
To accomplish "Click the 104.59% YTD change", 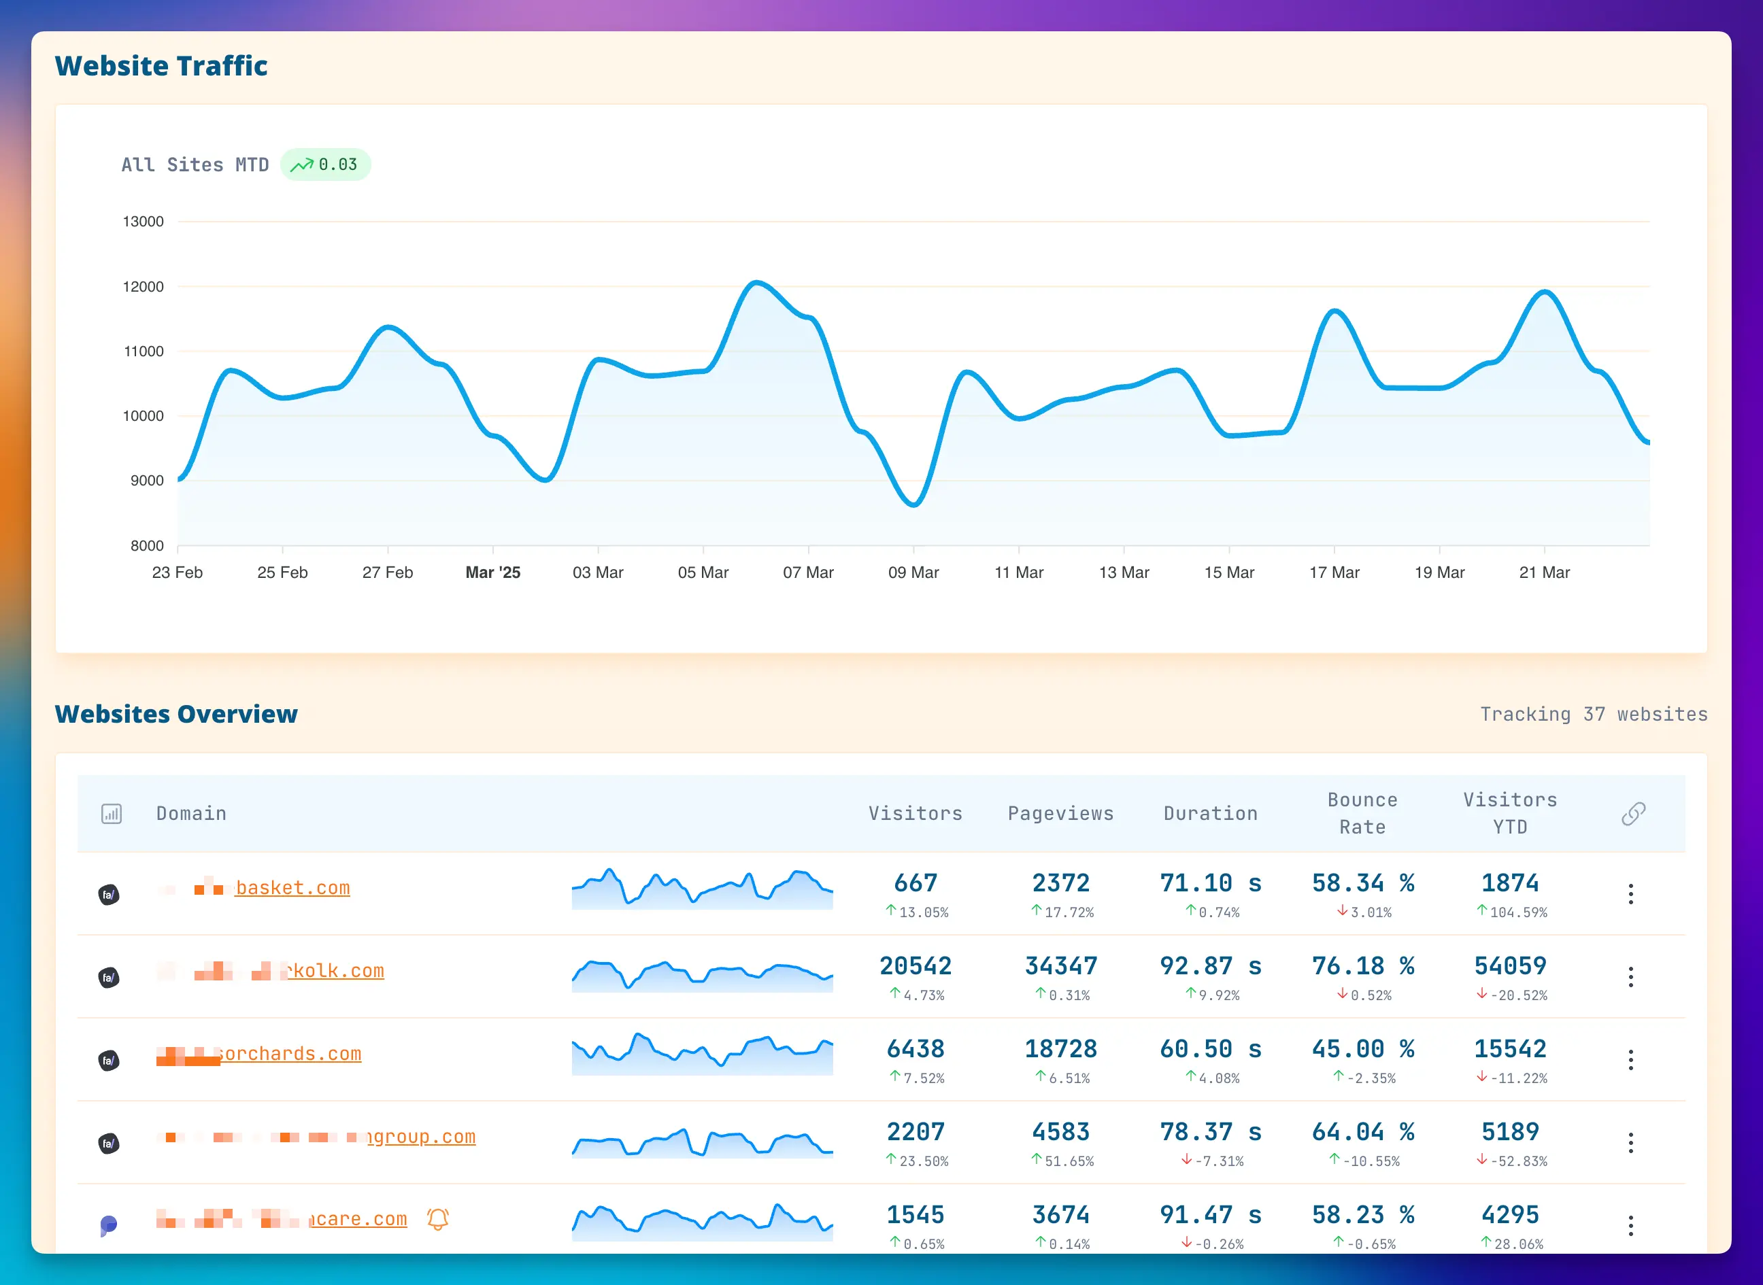I will [1512, 912].
